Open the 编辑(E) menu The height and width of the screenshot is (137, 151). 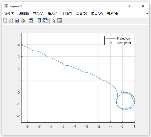(x=24, y=14)
